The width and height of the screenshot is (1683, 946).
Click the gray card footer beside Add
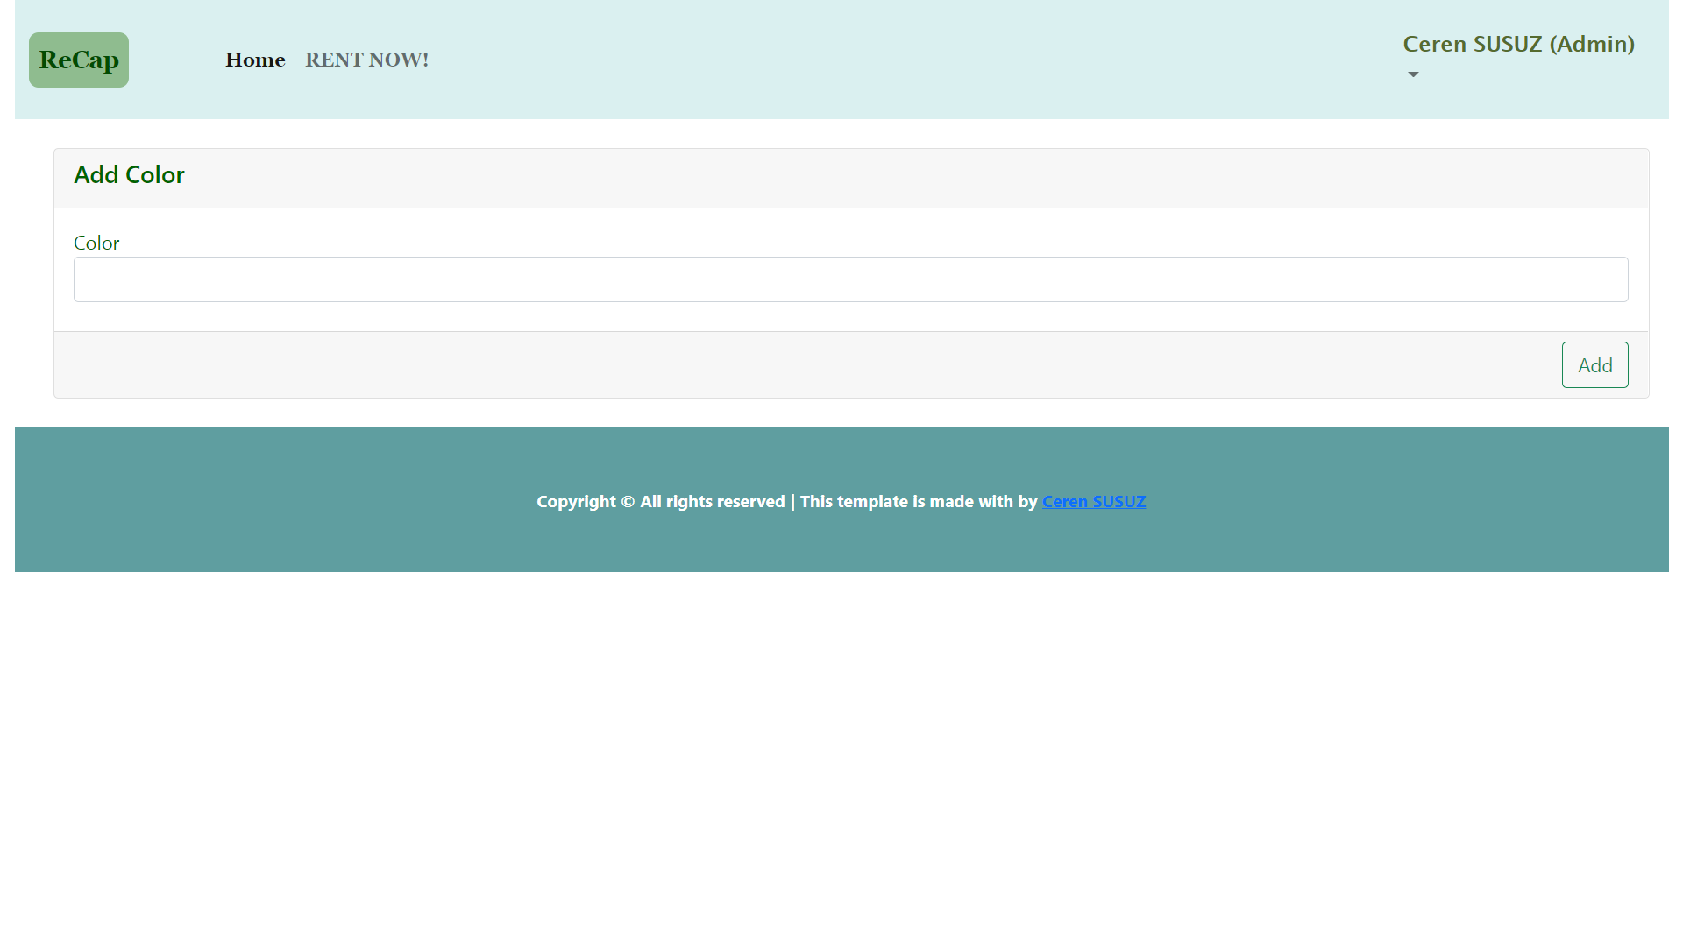(789, 365)
